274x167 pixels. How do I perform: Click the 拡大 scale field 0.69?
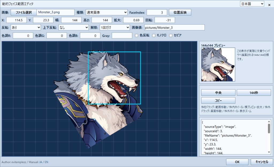pyautogui.click(x=133, y=20)
